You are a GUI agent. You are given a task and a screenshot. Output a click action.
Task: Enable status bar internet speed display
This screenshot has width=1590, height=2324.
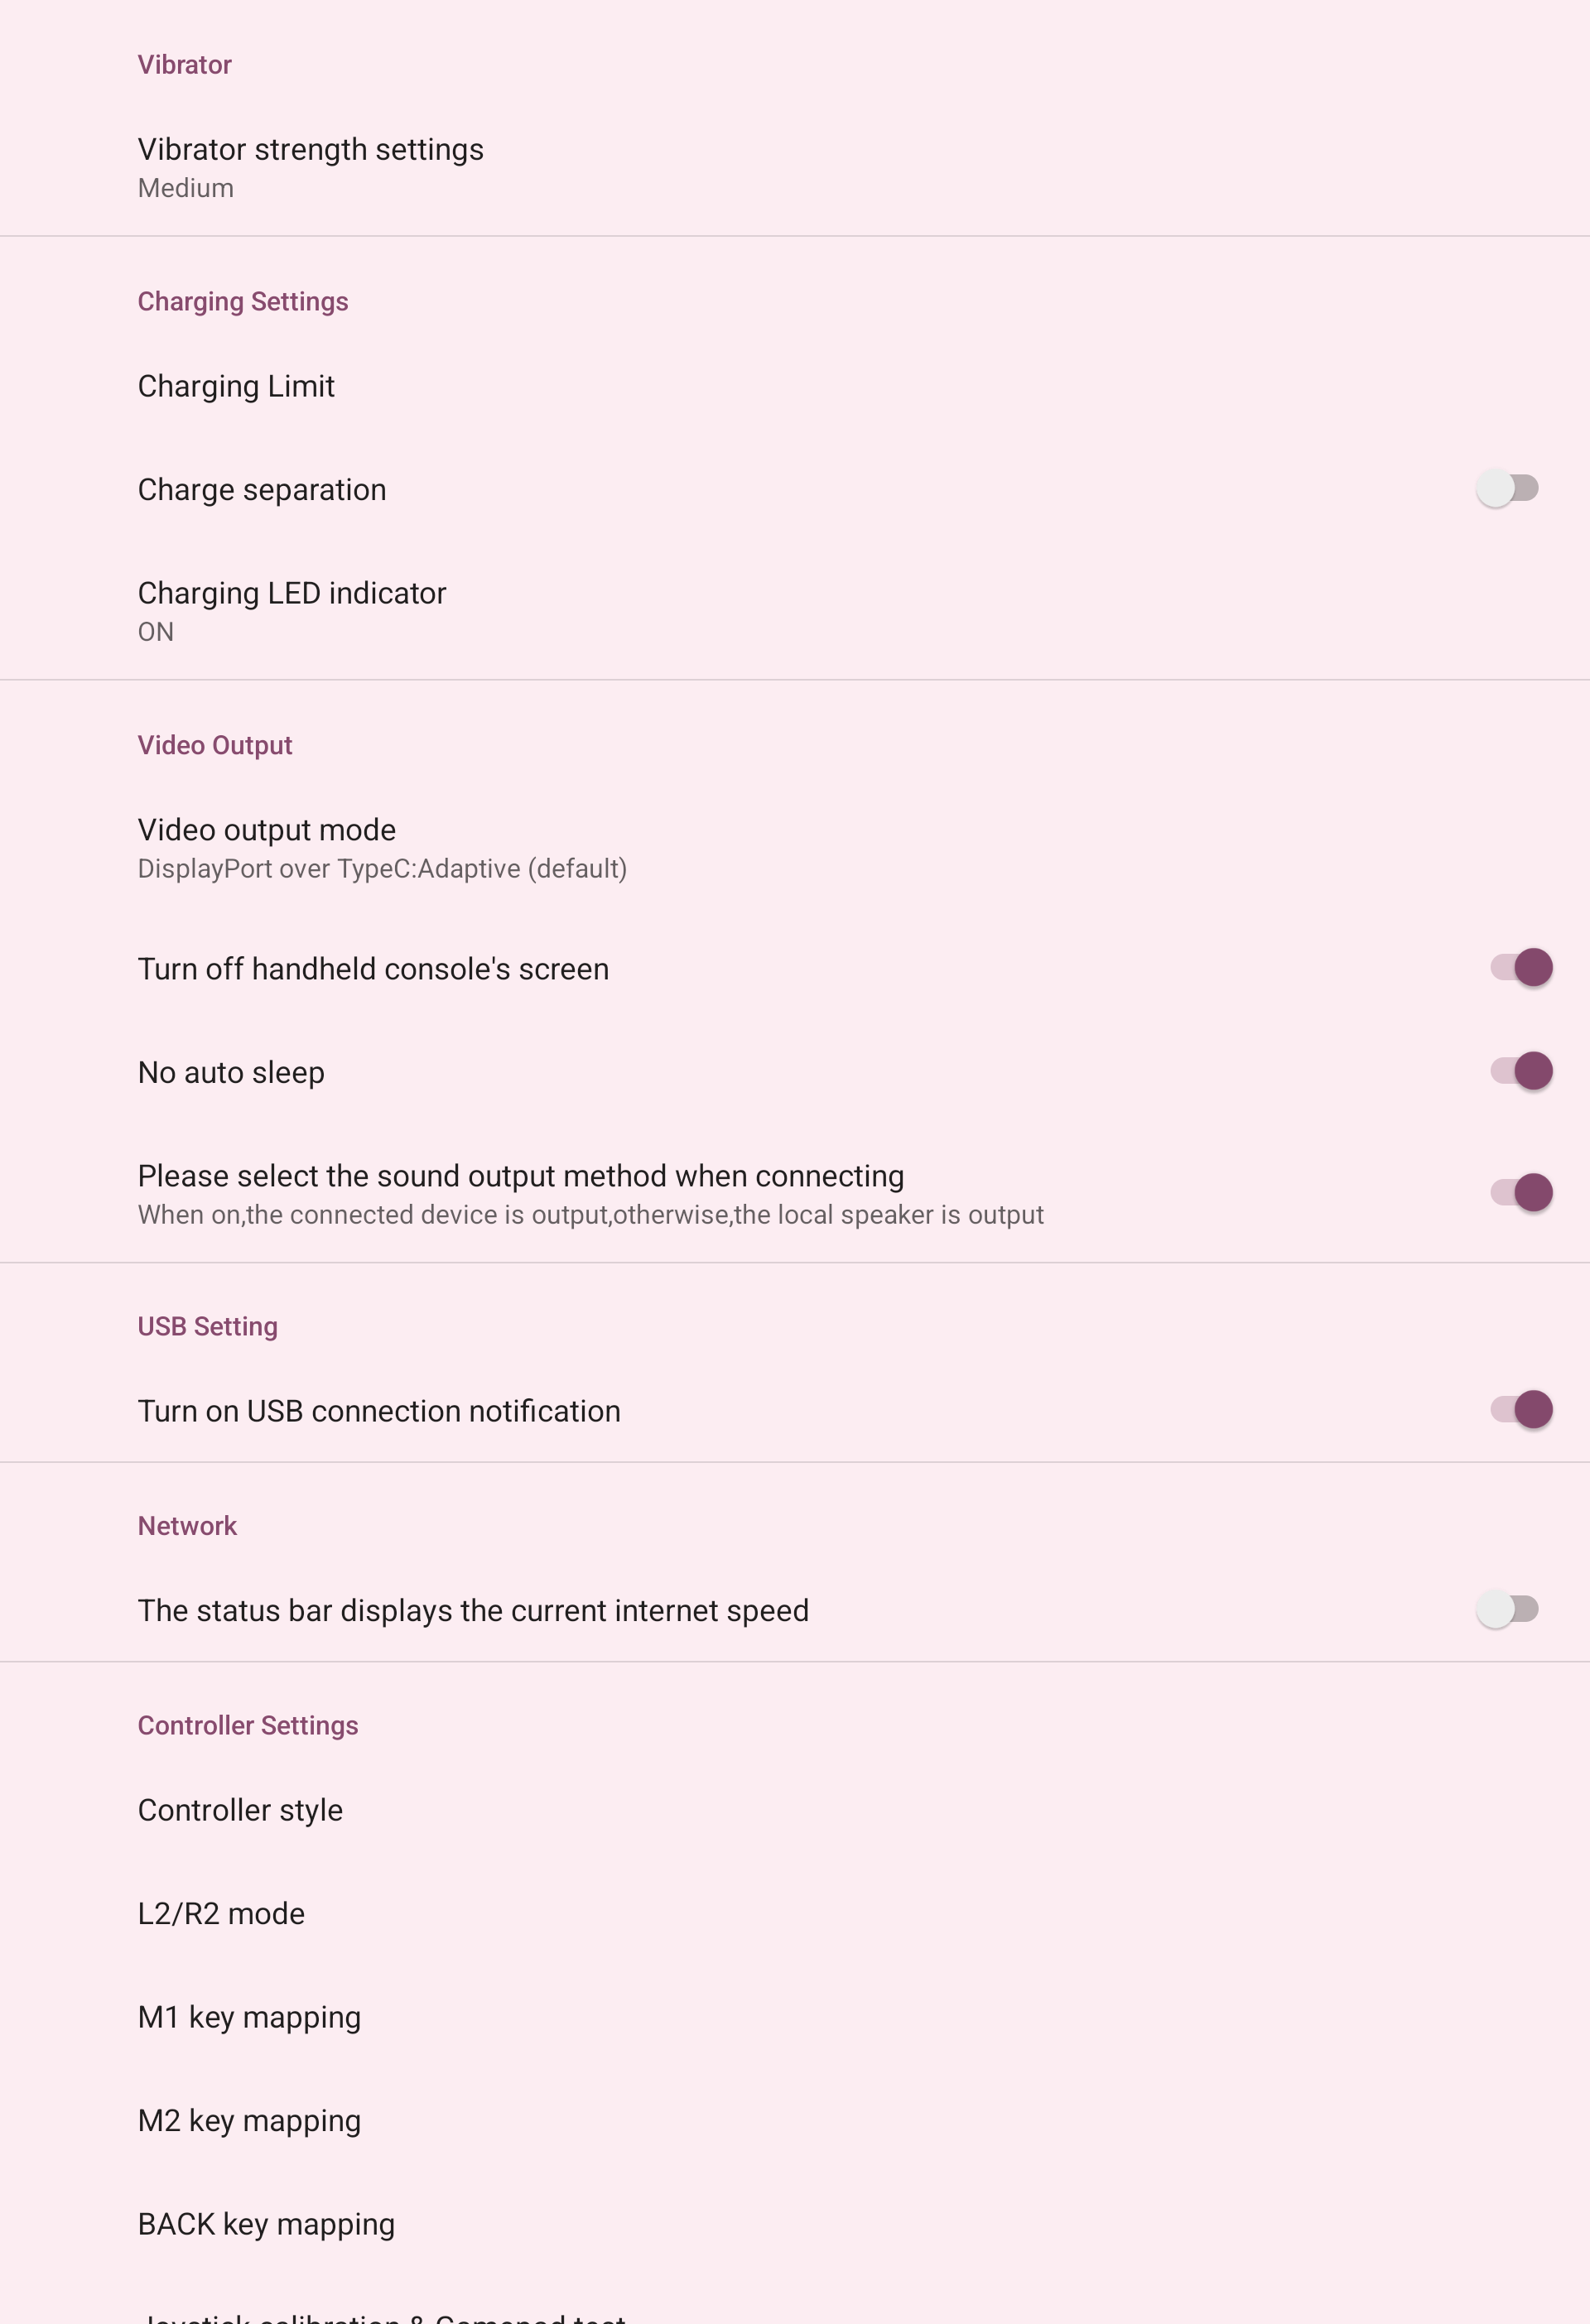tap(1507, 1610)
